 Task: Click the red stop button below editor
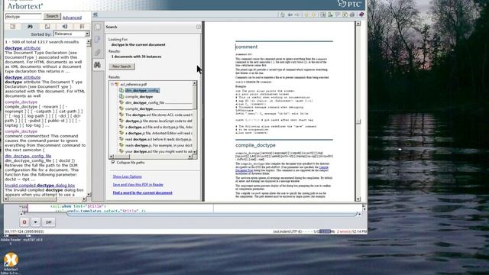(x=24, y=222)
